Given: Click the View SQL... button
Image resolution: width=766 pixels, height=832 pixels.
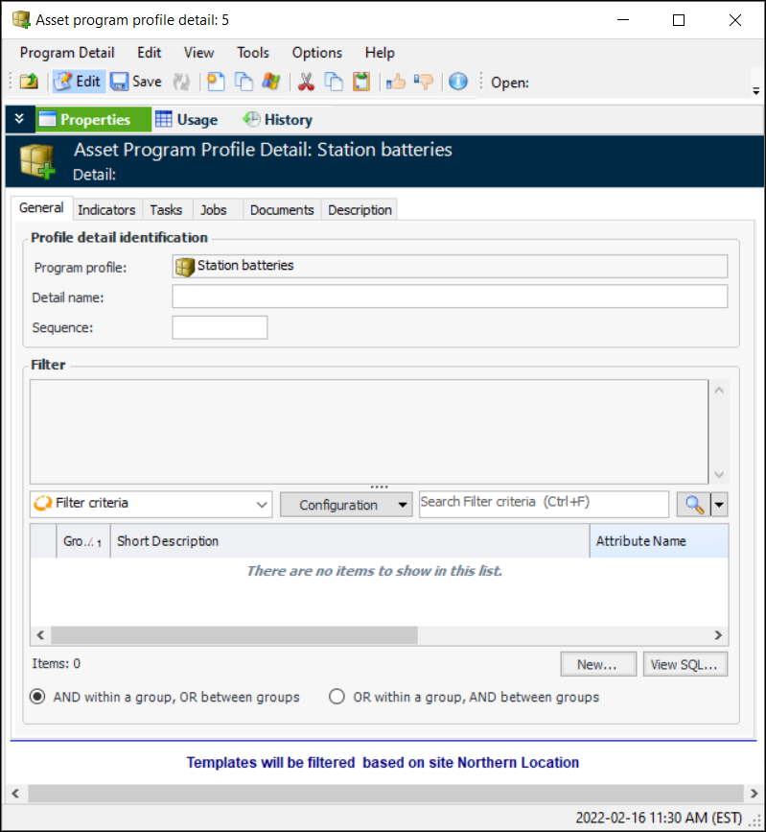Looking at the screenshot, I should tap(685, 664).
